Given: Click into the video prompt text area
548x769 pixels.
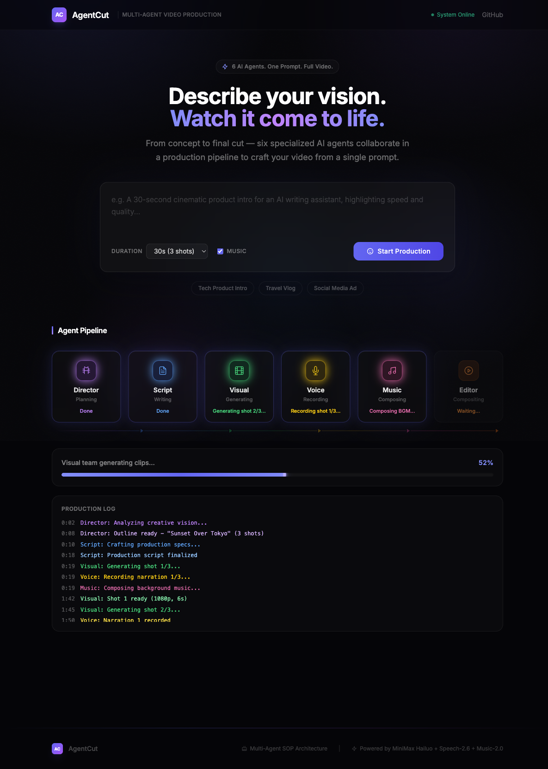Looking at the screenshot, I should pos(277,211).
